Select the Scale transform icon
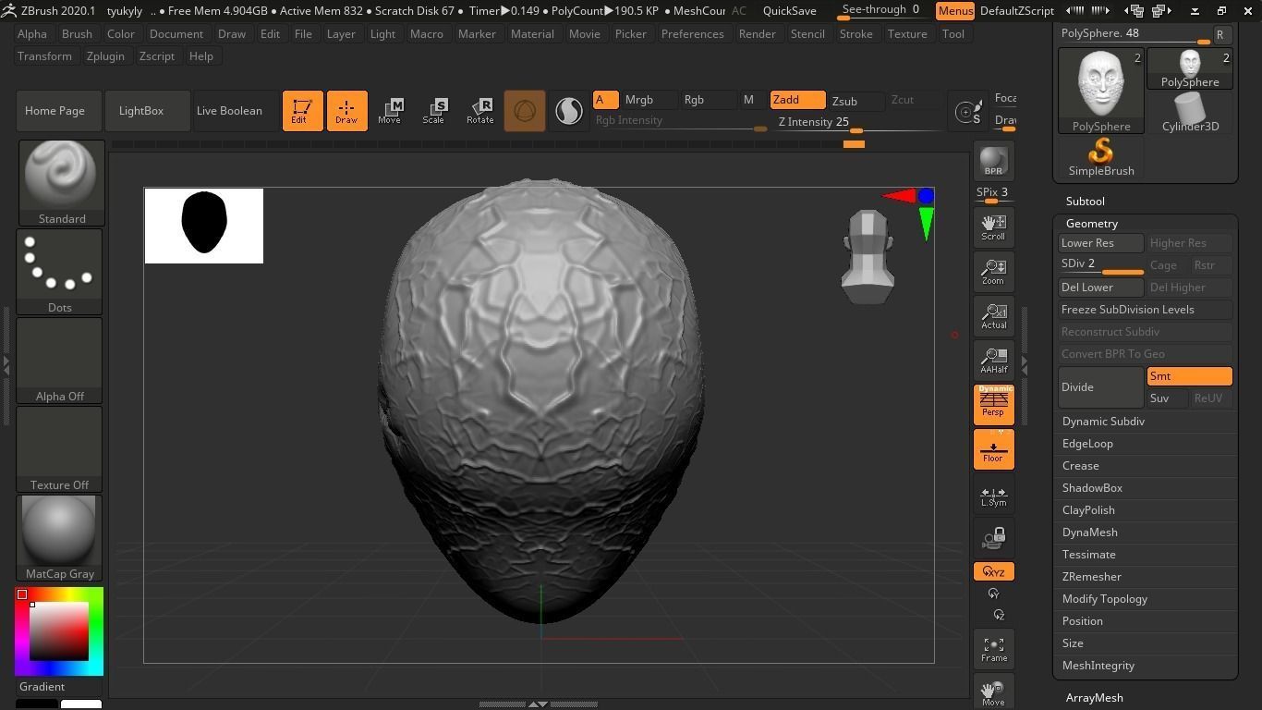The width and height of the screenshot is (1262, 710). click(x=434, y=111)
